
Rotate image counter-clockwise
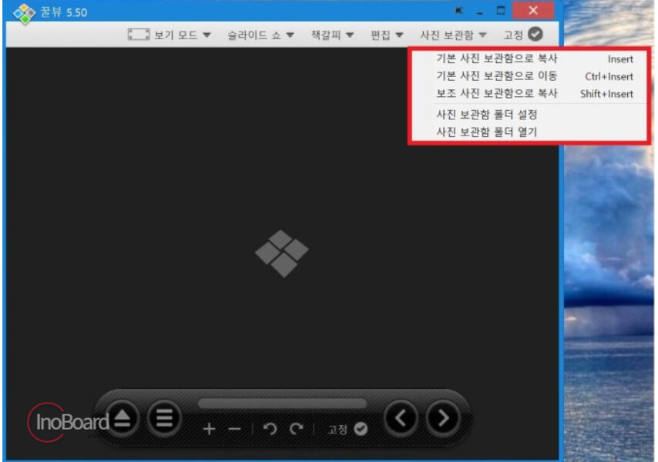(x=270, y=428)
